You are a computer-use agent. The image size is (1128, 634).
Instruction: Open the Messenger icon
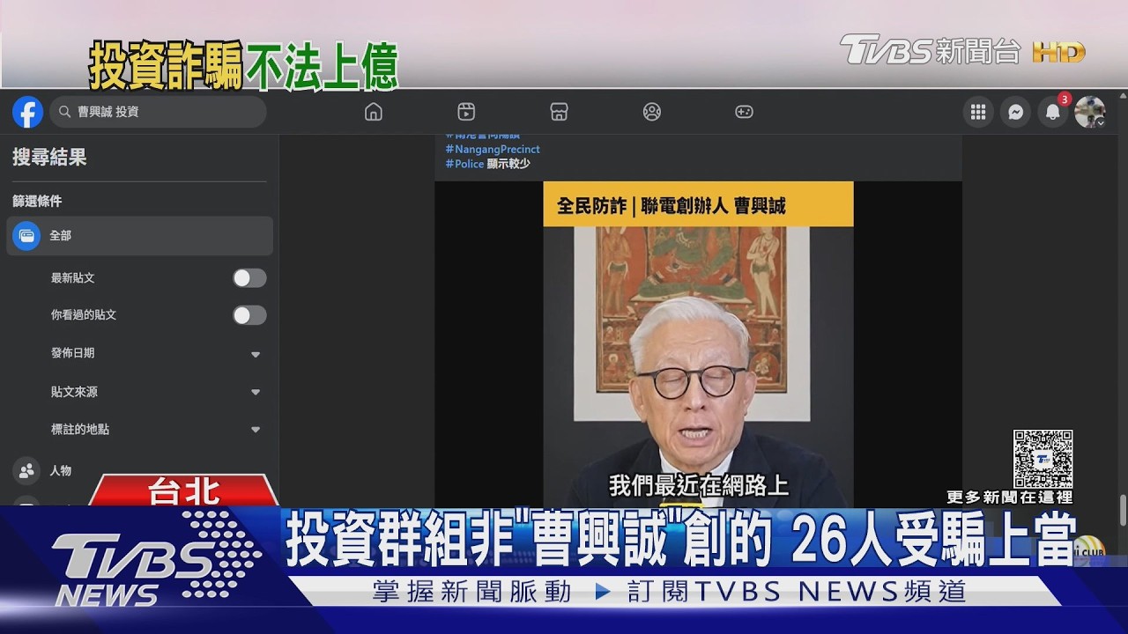pos(1015,112)
